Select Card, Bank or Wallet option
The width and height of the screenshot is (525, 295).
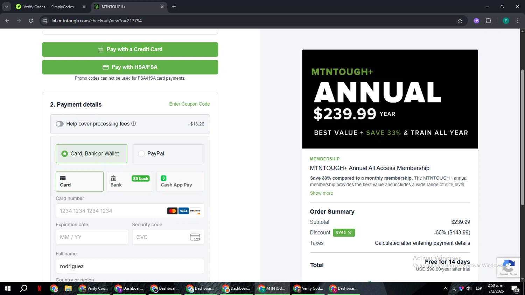point(91,154)
